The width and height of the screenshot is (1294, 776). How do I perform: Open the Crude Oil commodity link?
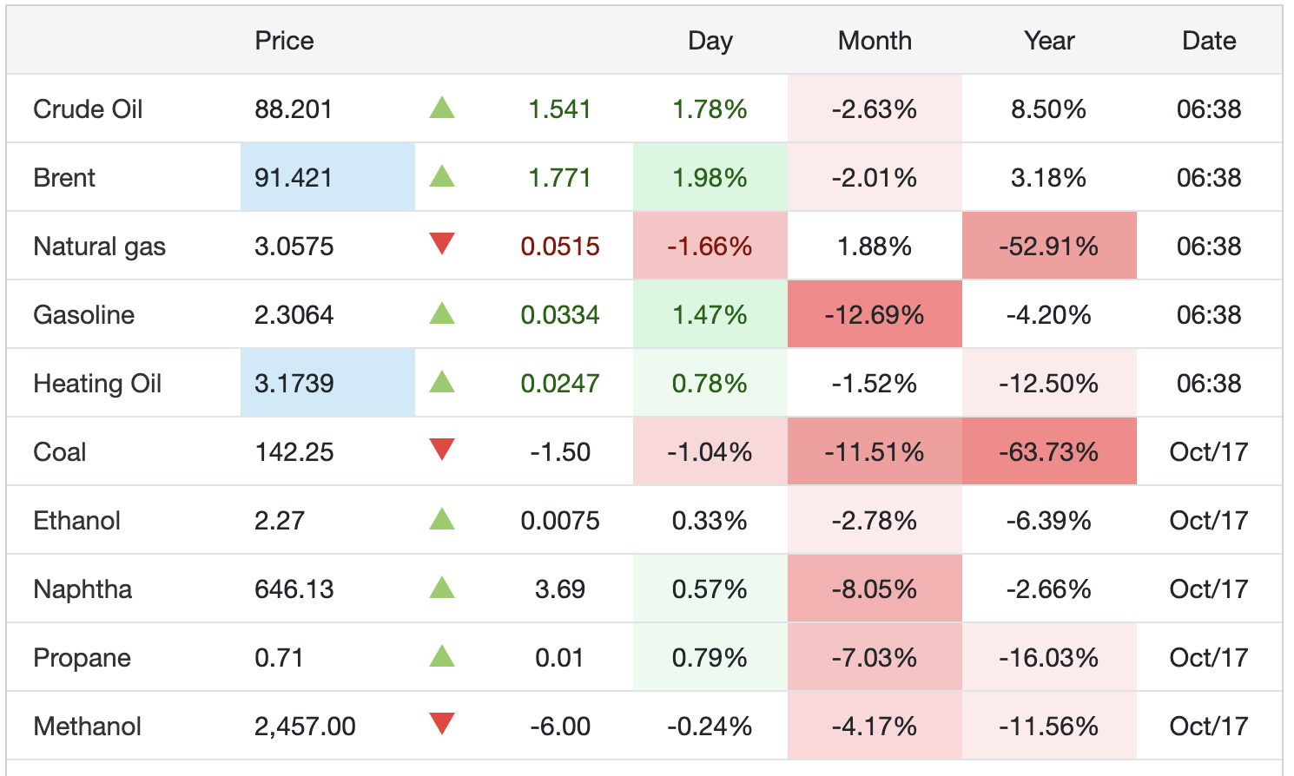coord(88,109)
